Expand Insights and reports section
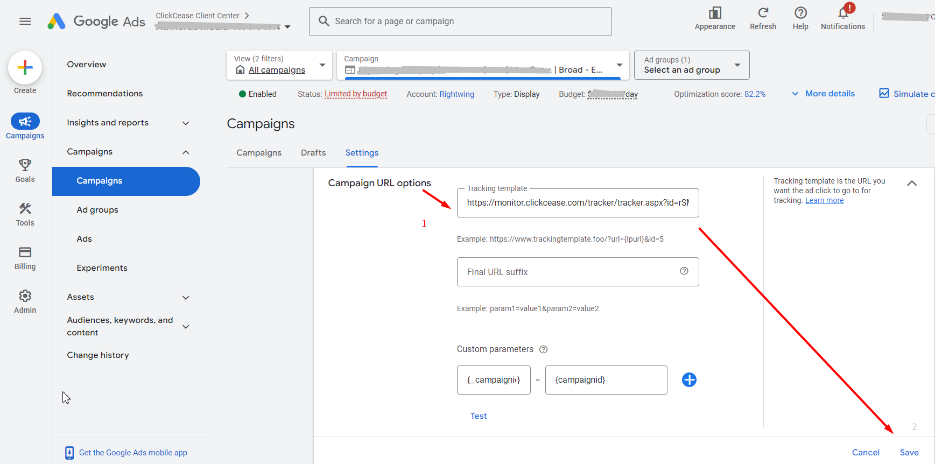This screenshot has width=935, height=464. [x=186, y=123]
